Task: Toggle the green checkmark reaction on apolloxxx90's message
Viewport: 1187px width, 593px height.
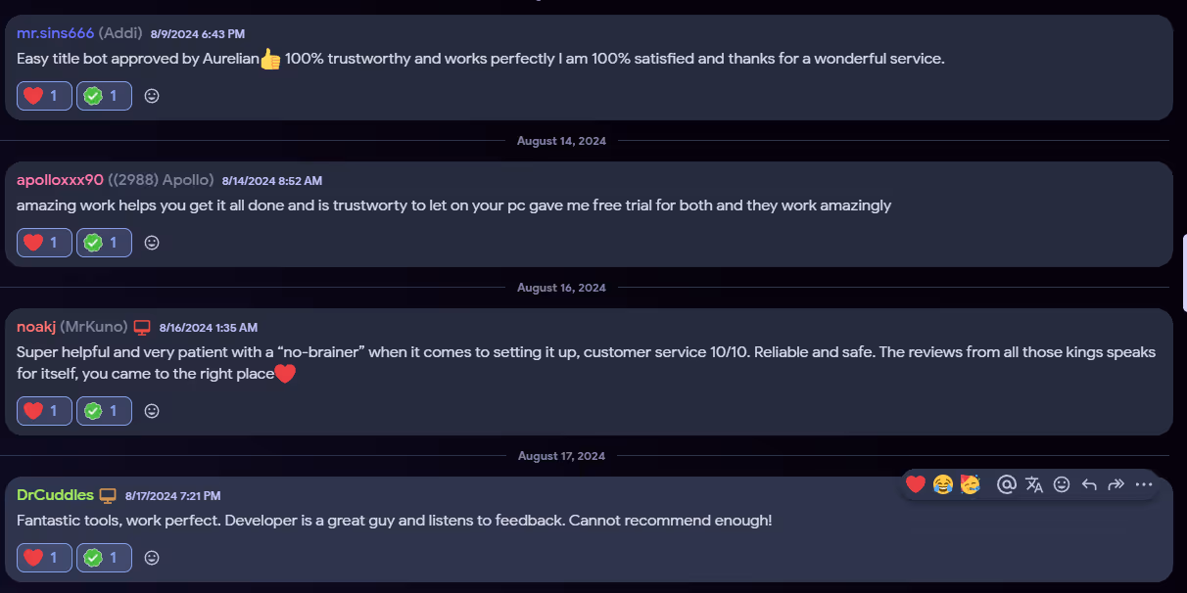Action: tap(104, 242)
